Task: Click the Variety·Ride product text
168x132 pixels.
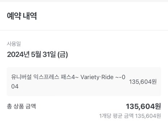Action: point(97,77)
